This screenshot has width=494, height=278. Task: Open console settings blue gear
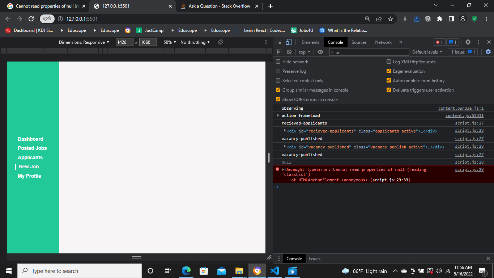(x=488, y=52)
